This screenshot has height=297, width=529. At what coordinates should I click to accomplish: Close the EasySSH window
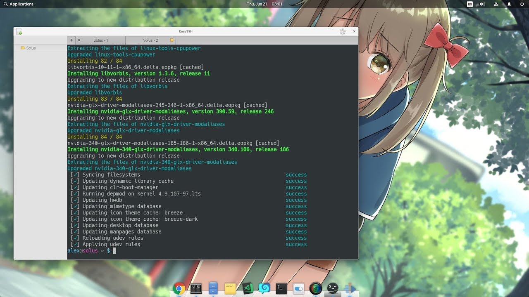354,31
